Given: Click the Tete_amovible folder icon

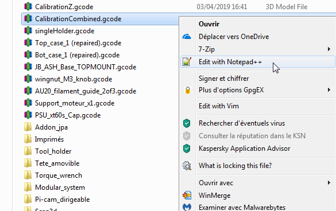Looking at the screenshot, I should tap(28, 163).
